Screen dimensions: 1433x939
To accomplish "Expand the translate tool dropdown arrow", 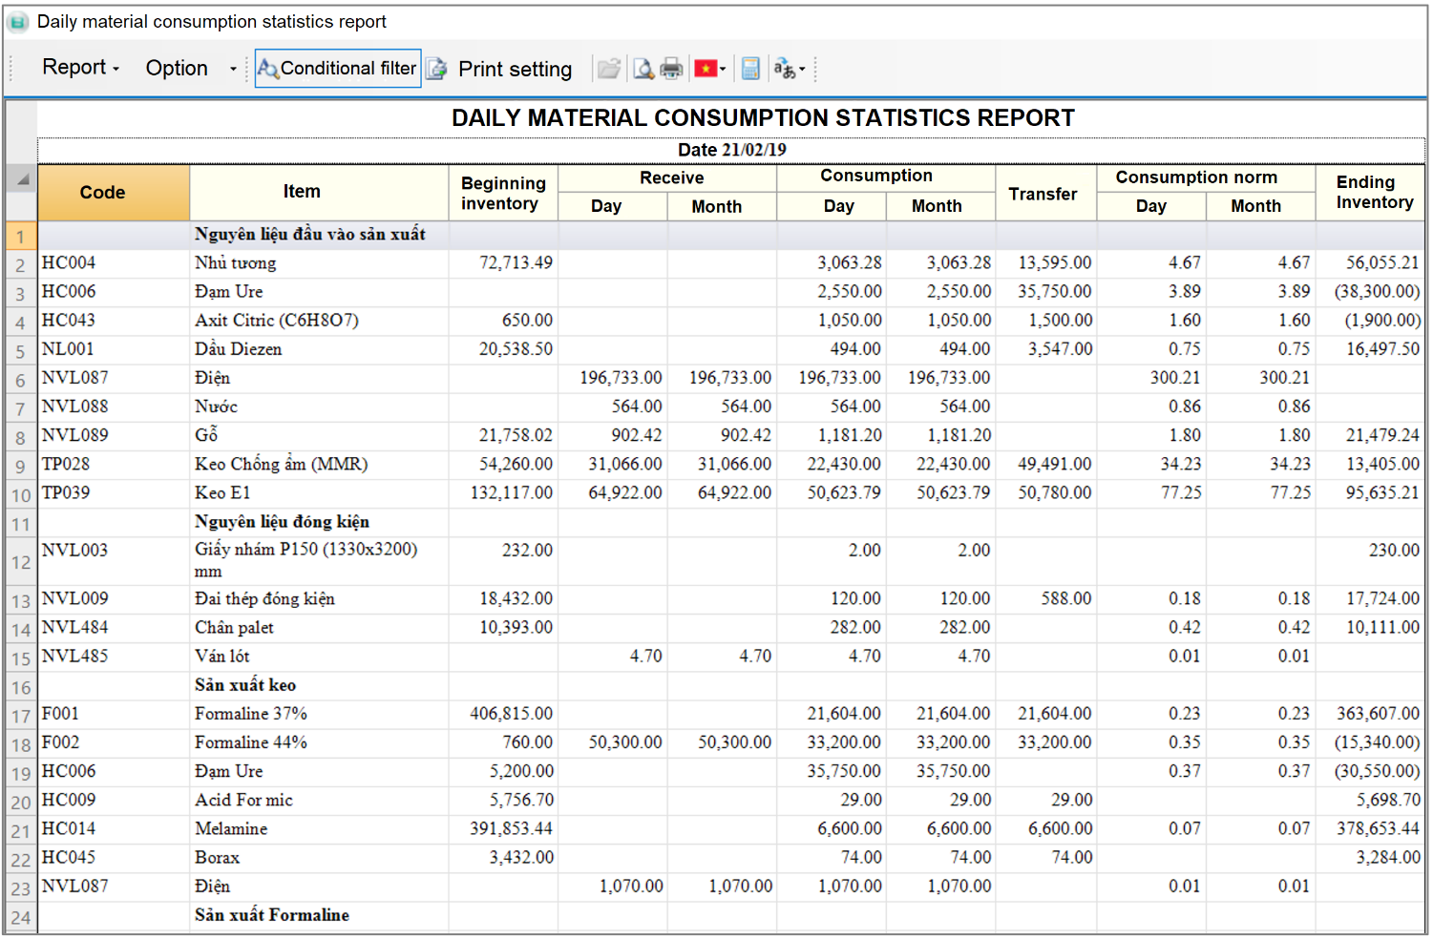I will click(802, 69).
